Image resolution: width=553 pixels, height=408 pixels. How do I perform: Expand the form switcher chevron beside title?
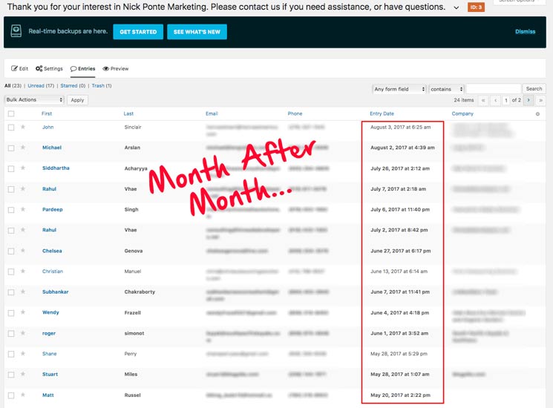click(x=457, y=7)
